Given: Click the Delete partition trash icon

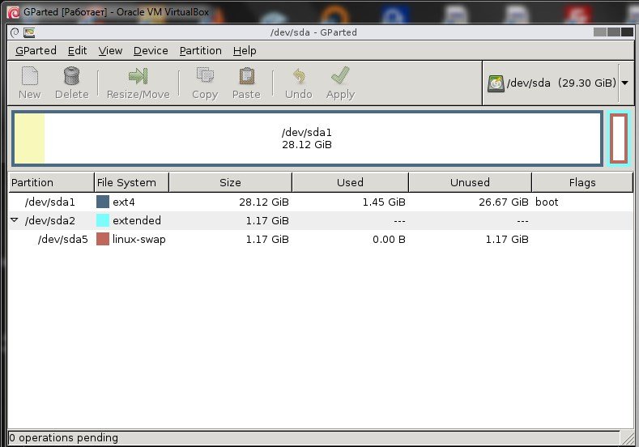Looking at the screenshot, I should pyautogui.click(x=71, y=76).
